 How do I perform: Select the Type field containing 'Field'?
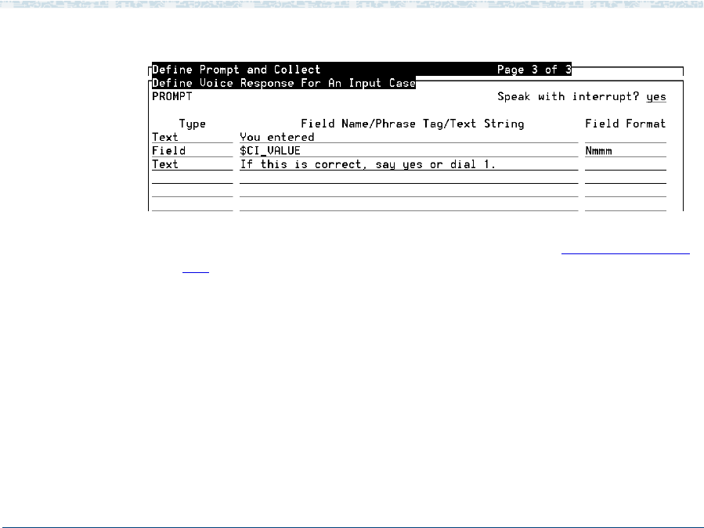point(192,151)
